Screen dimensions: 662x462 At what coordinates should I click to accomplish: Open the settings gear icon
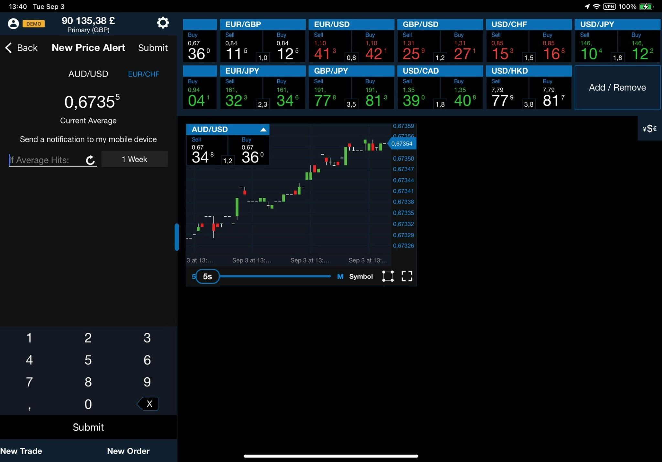[163, 23]
